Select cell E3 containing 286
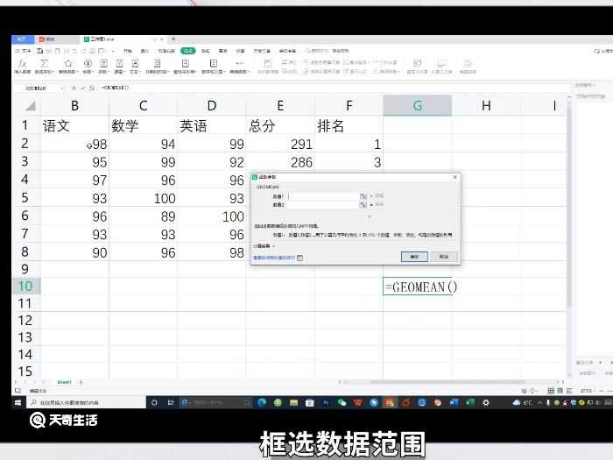The image size is (613, 460). coord(280,162)
